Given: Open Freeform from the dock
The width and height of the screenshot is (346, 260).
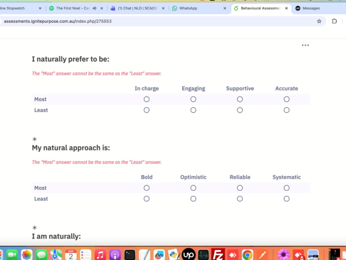Looking at the screenshot, I should point(159,255).
